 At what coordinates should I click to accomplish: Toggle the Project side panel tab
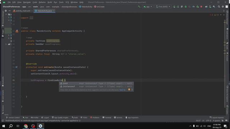[x=3, y=33]
